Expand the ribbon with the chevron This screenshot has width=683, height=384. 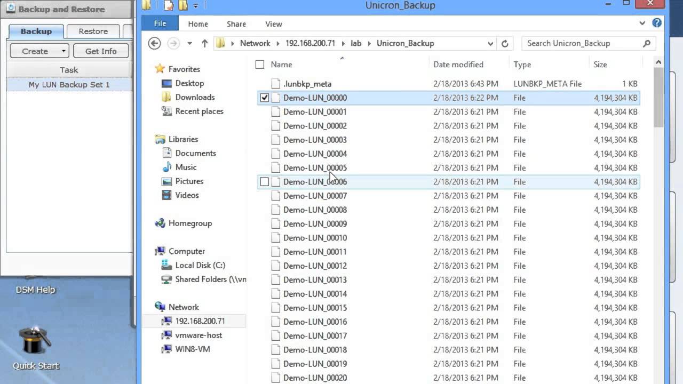[642, 23]
